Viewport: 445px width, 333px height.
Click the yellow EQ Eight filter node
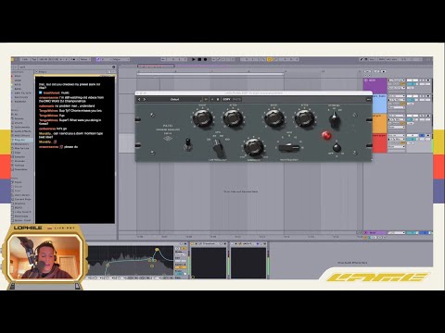click(x=157, y=249)
